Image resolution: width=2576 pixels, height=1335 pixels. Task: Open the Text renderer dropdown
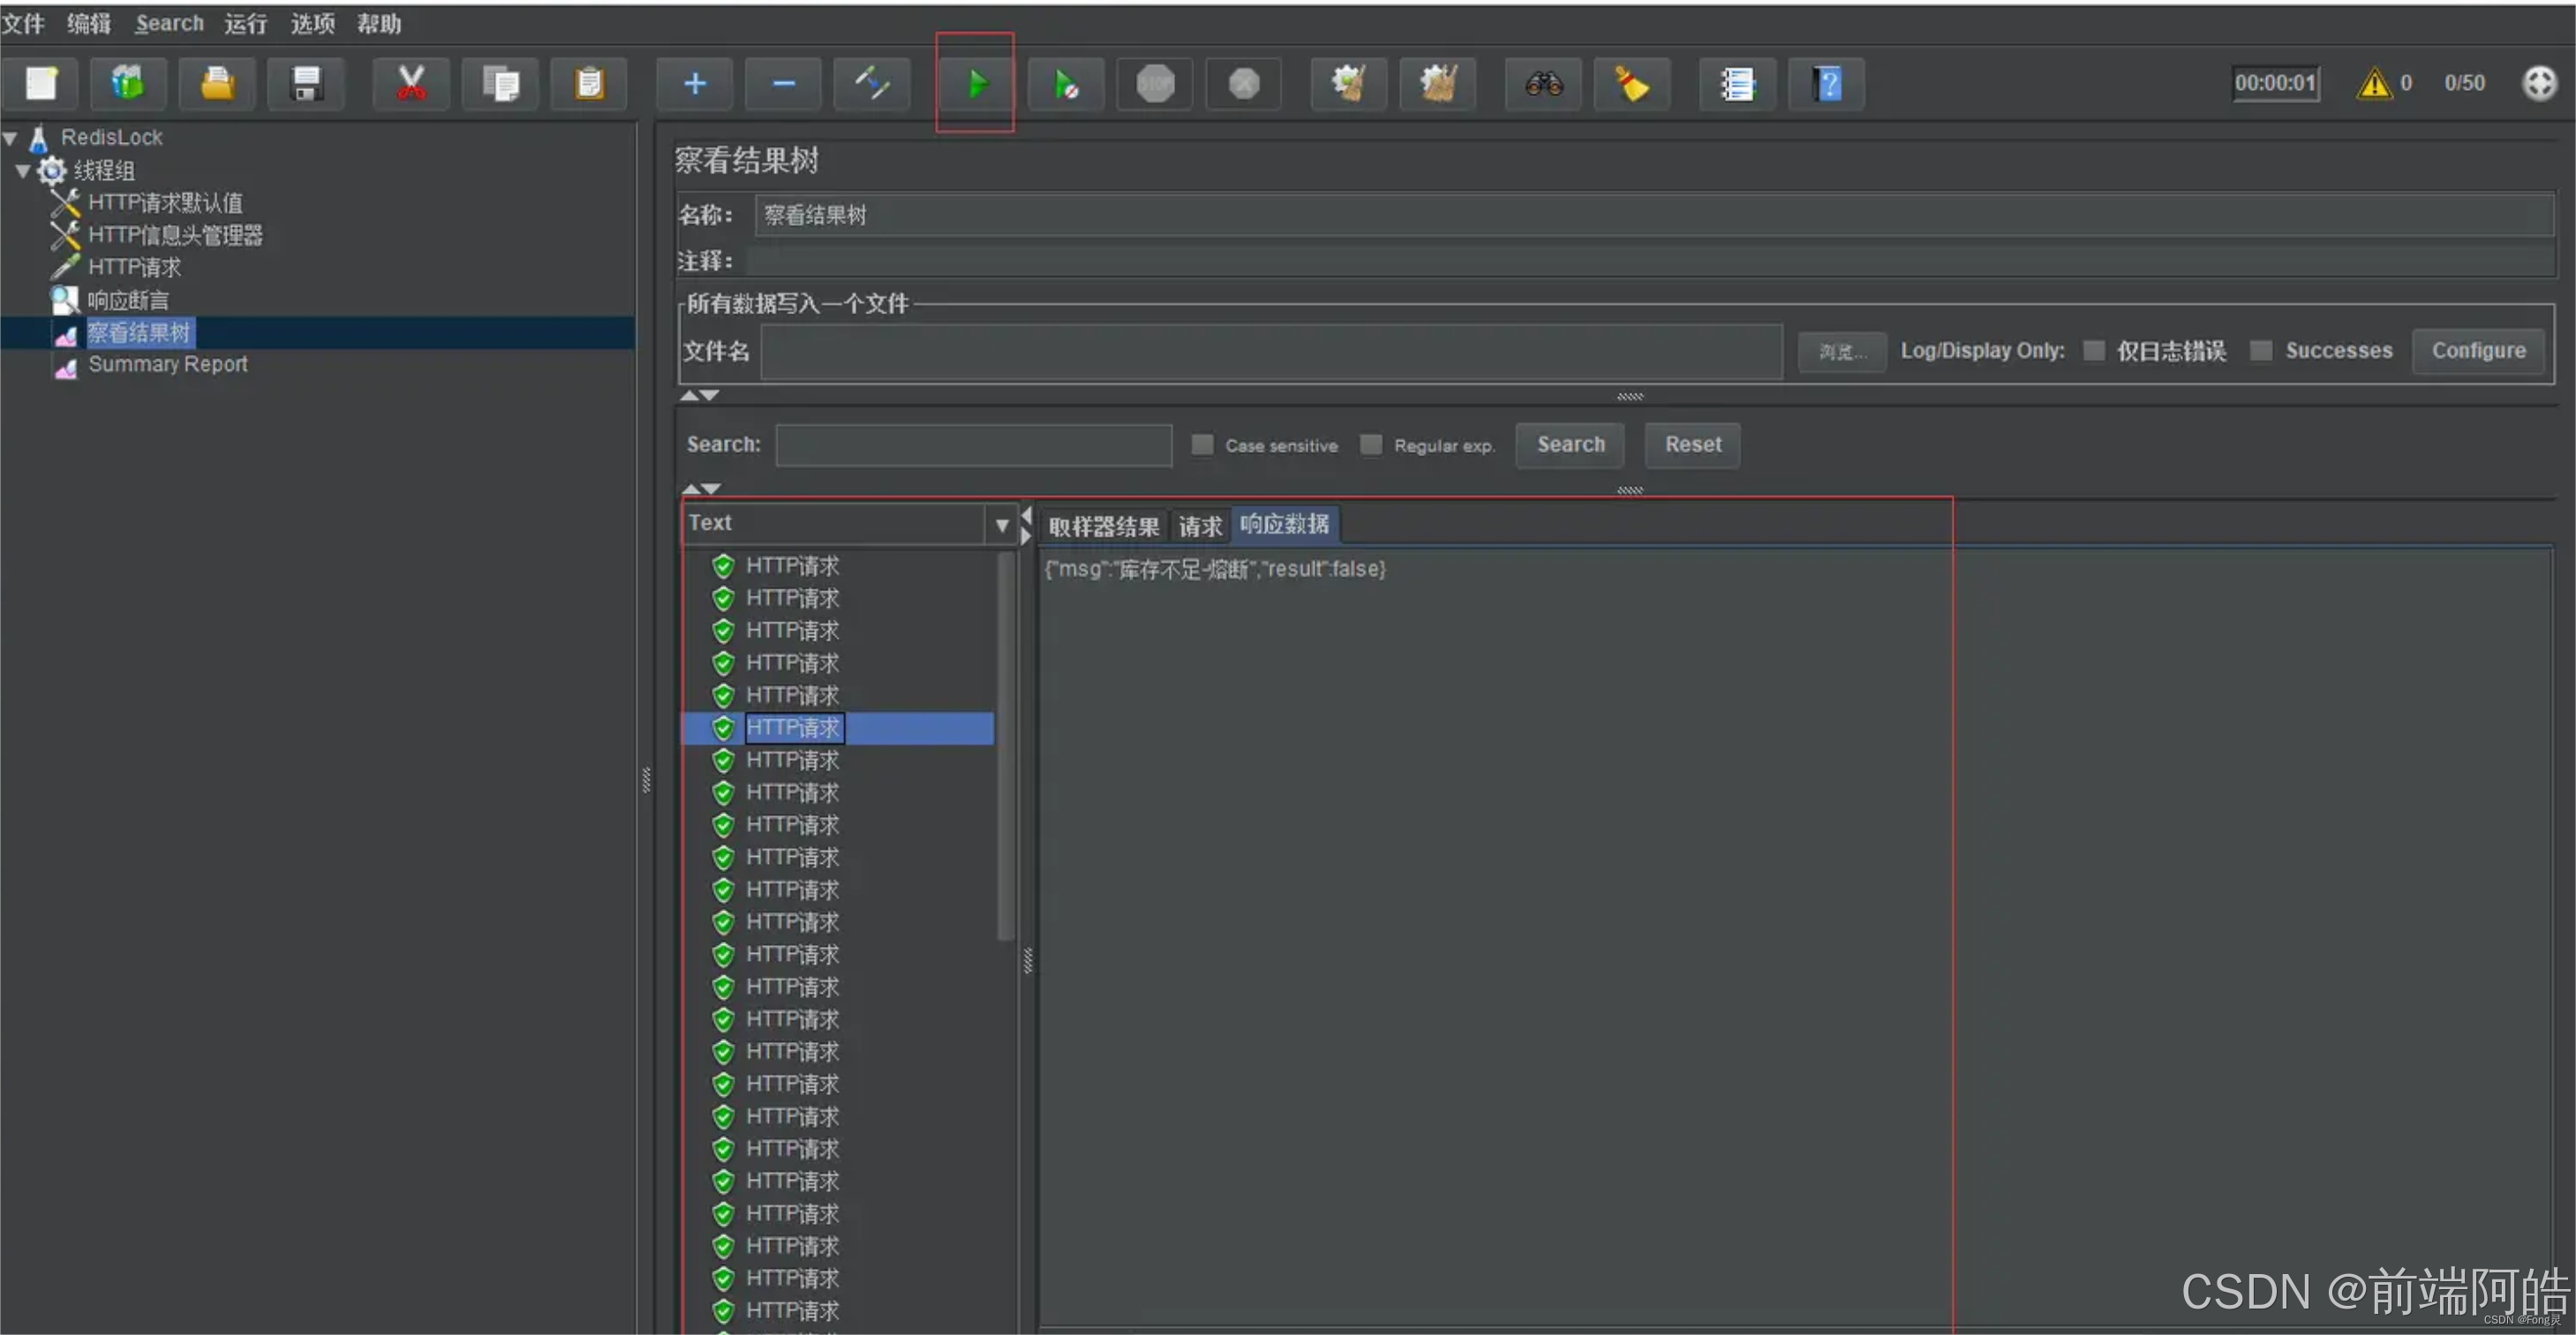[x=1001, y=525]
